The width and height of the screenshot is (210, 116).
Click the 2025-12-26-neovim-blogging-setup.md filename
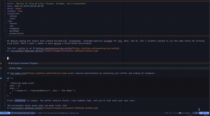pos(58,113)
